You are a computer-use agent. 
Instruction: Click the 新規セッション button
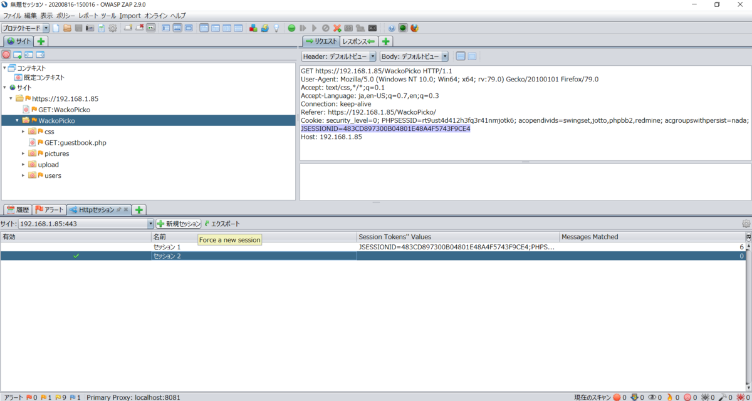click(x=179, y=224)
